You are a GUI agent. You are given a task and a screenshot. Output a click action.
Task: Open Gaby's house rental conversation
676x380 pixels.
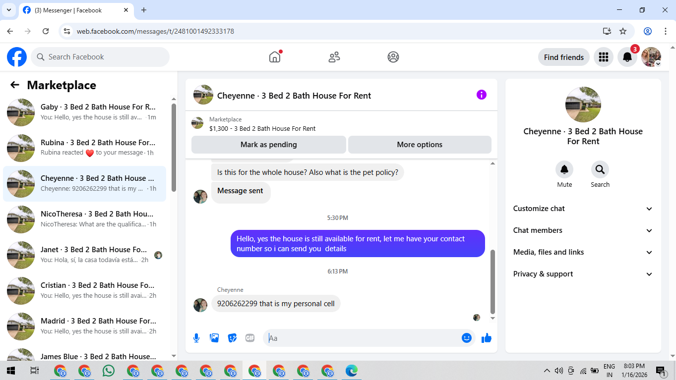84,112
